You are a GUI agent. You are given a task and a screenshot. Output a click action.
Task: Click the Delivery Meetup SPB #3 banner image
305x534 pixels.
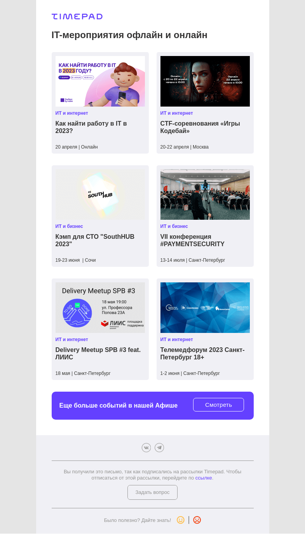pos(100,308)
